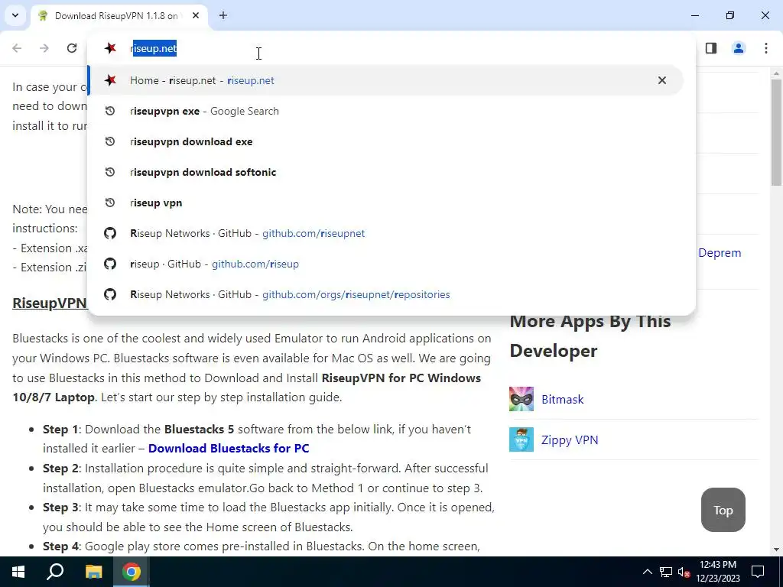The width and height of the screenshot is (783, 587).
Task: Open the side panel icon
Action: pos(711,48)
